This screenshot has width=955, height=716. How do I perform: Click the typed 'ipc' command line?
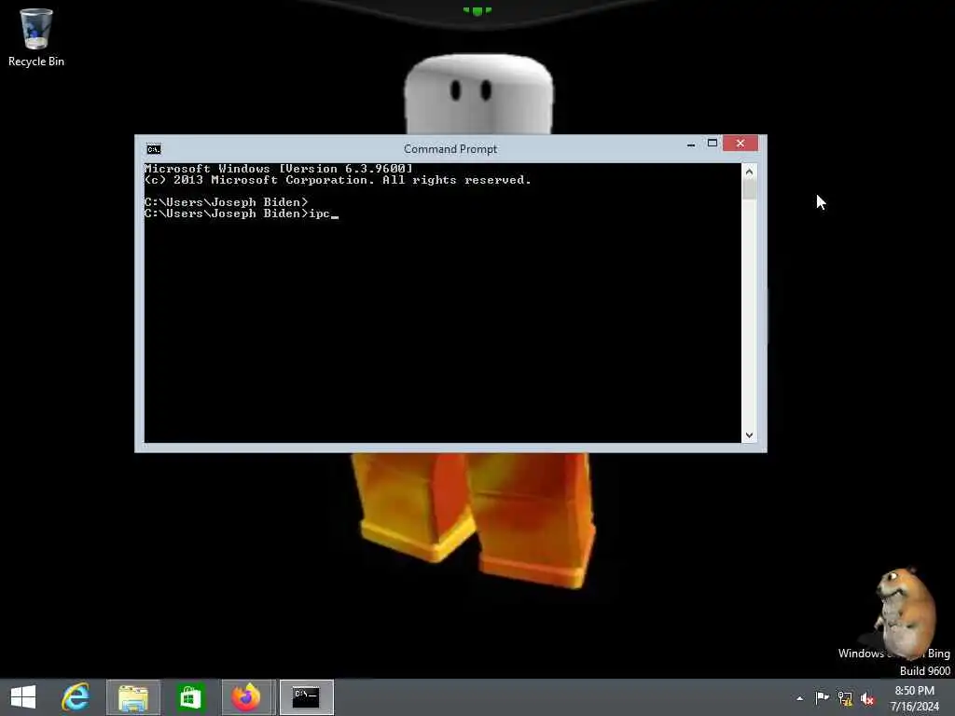[242, 213]
